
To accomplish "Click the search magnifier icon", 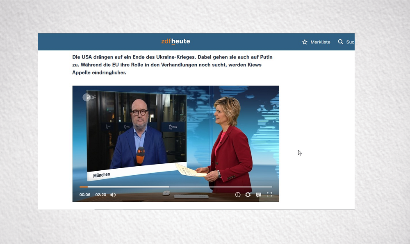I will pyautogui.click(x=340, y=42).
